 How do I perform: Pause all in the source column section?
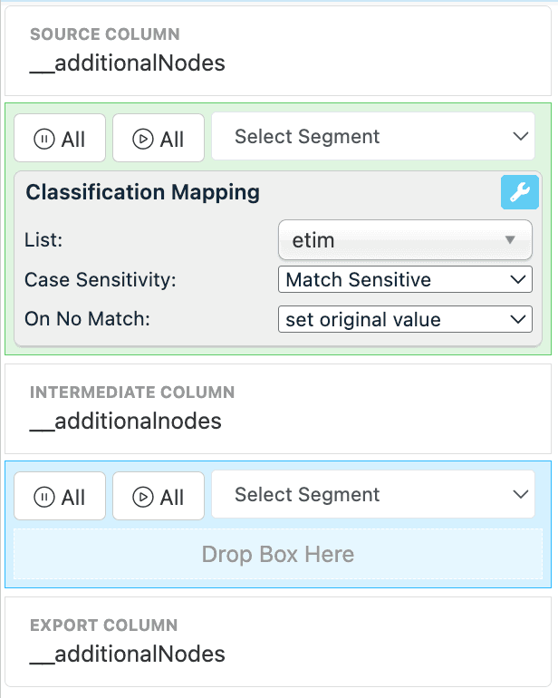(x=60, y=139)
